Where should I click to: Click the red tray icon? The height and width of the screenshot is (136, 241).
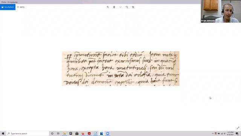pos(216,133)
